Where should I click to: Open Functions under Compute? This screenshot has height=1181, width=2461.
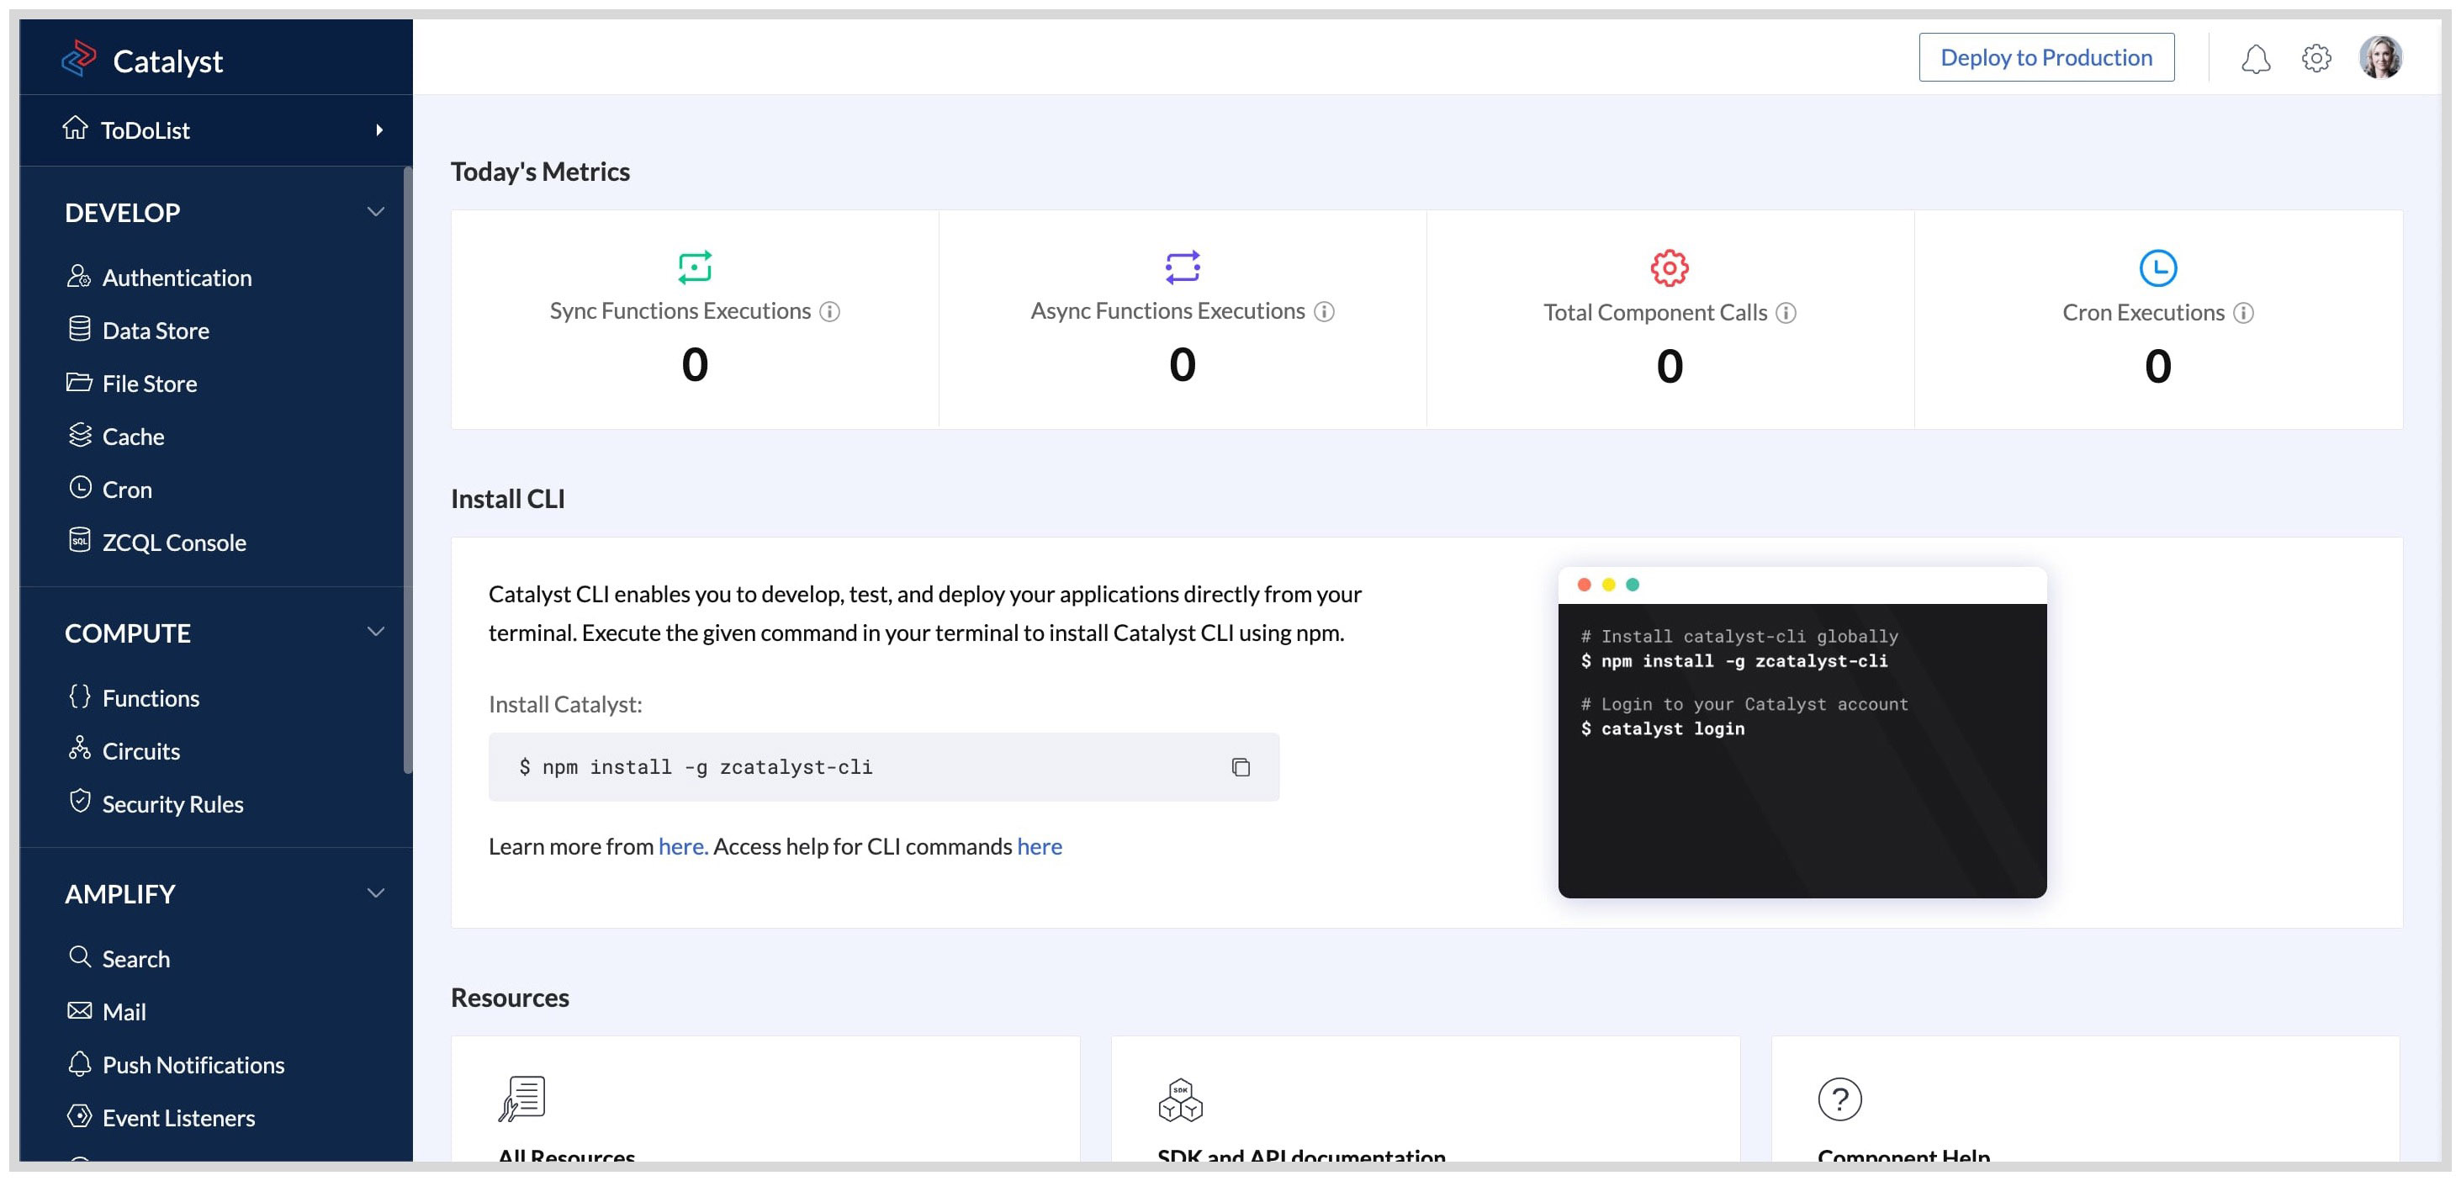point(151,698)
